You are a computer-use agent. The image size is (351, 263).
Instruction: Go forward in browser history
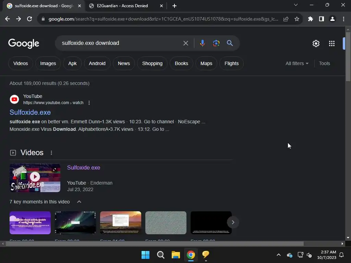coord(19,19)
